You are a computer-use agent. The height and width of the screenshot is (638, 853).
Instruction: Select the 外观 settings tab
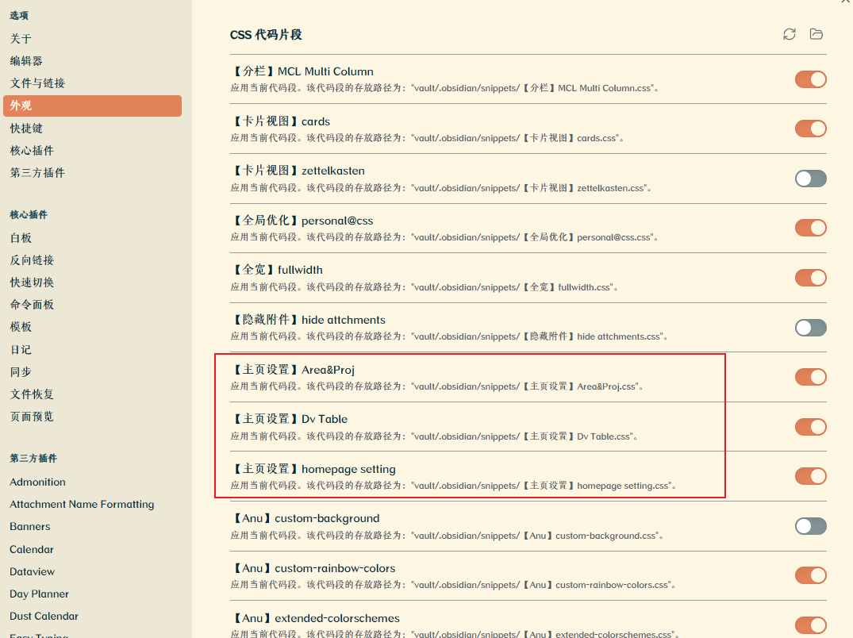click(x=93, y=106)
